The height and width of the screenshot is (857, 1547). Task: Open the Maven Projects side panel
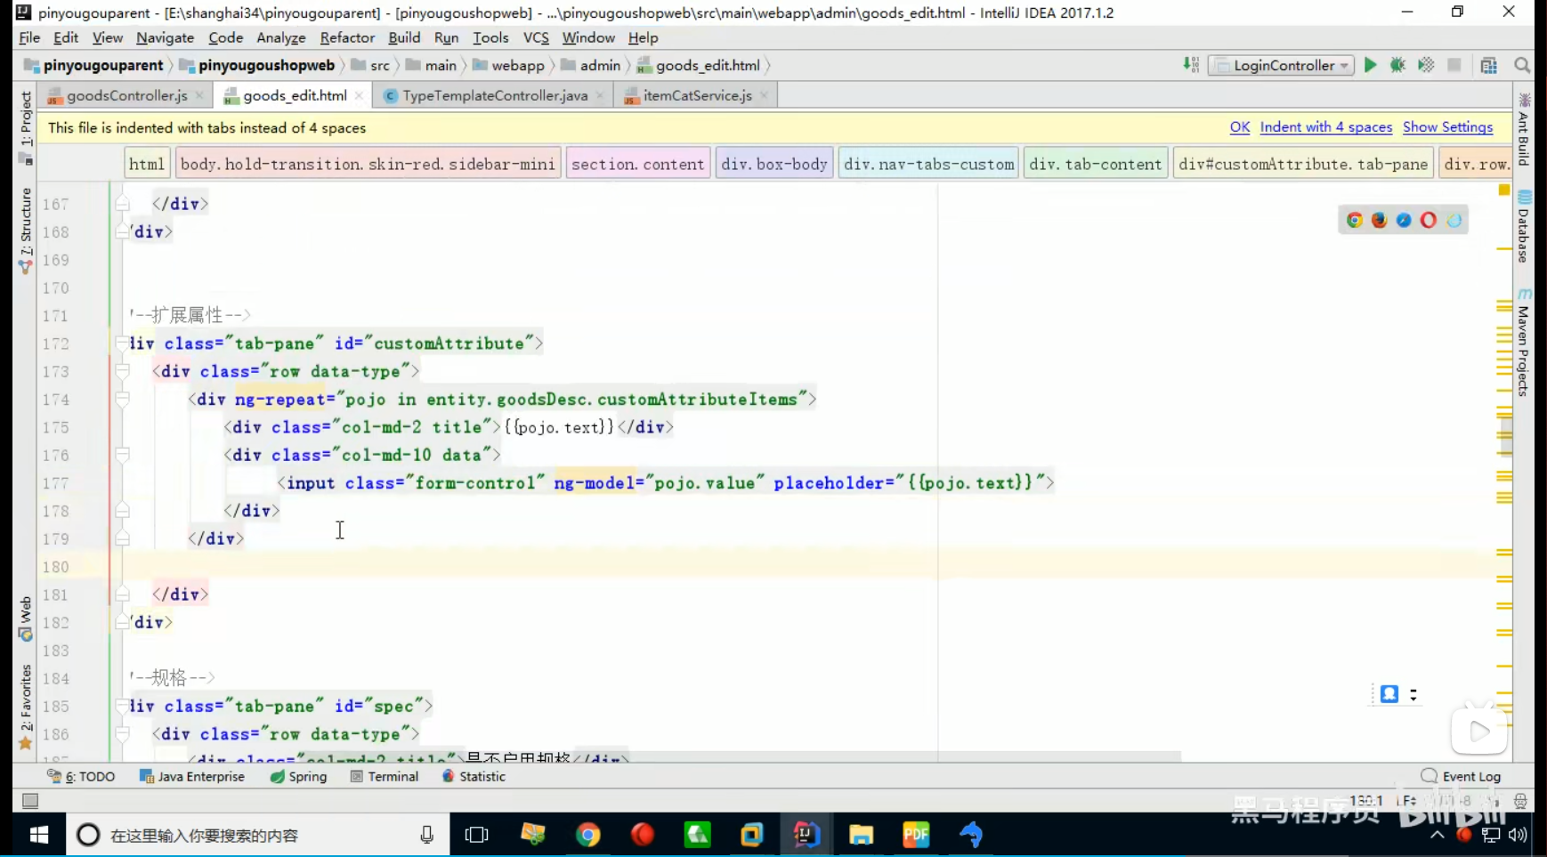pos(1524,343)
